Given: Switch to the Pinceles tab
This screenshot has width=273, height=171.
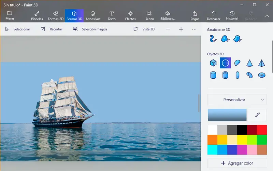Looking at the screenshot, I should click(x=37, y=16).
